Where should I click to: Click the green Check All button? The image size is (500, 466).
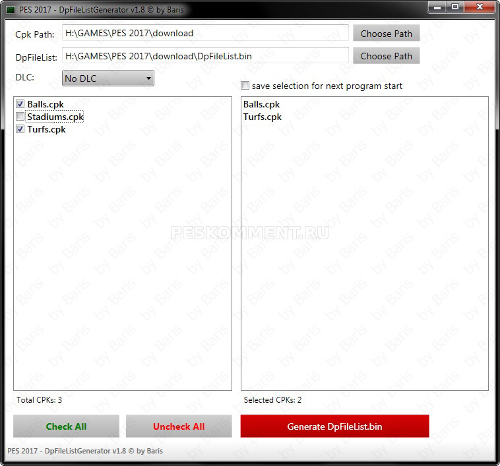(x=66, y=426)
